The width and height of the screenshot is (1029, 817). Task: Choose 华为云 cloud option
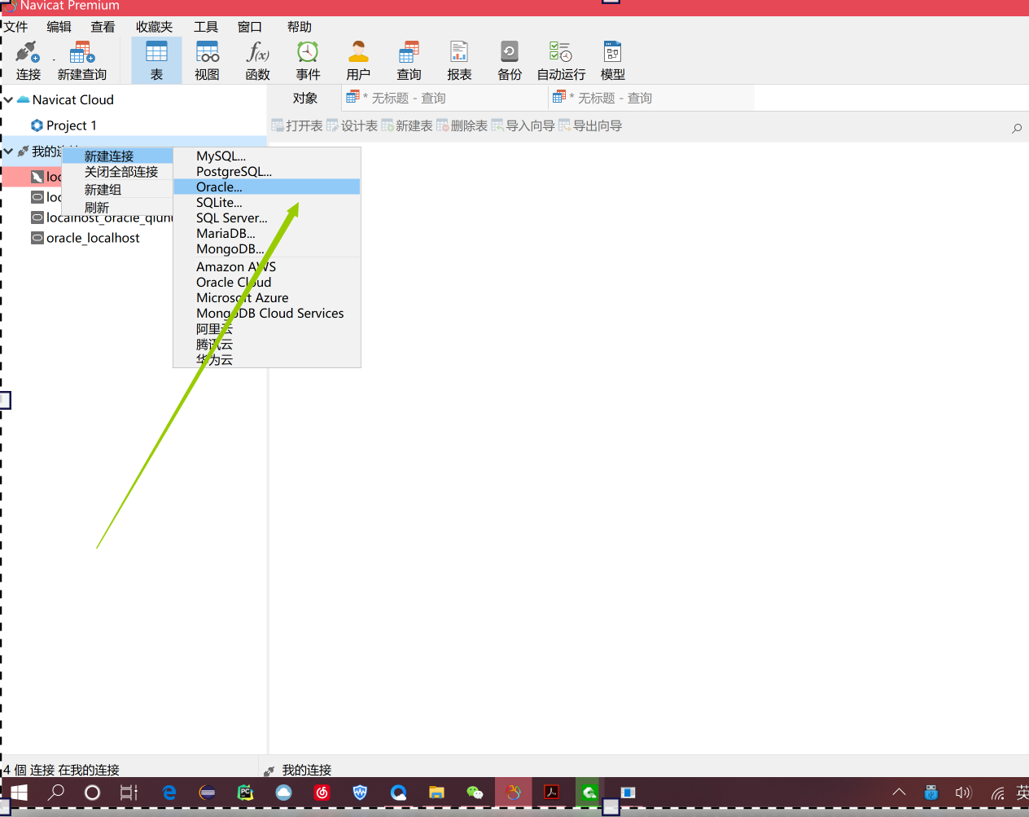pos(267,359)
